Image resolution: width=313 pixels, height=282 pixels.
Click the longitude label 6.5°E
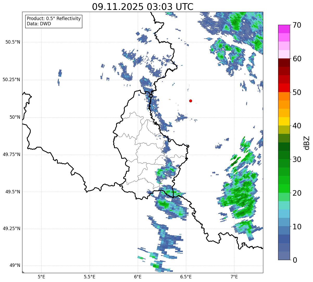pyautogui.click(x=186, y=277)
